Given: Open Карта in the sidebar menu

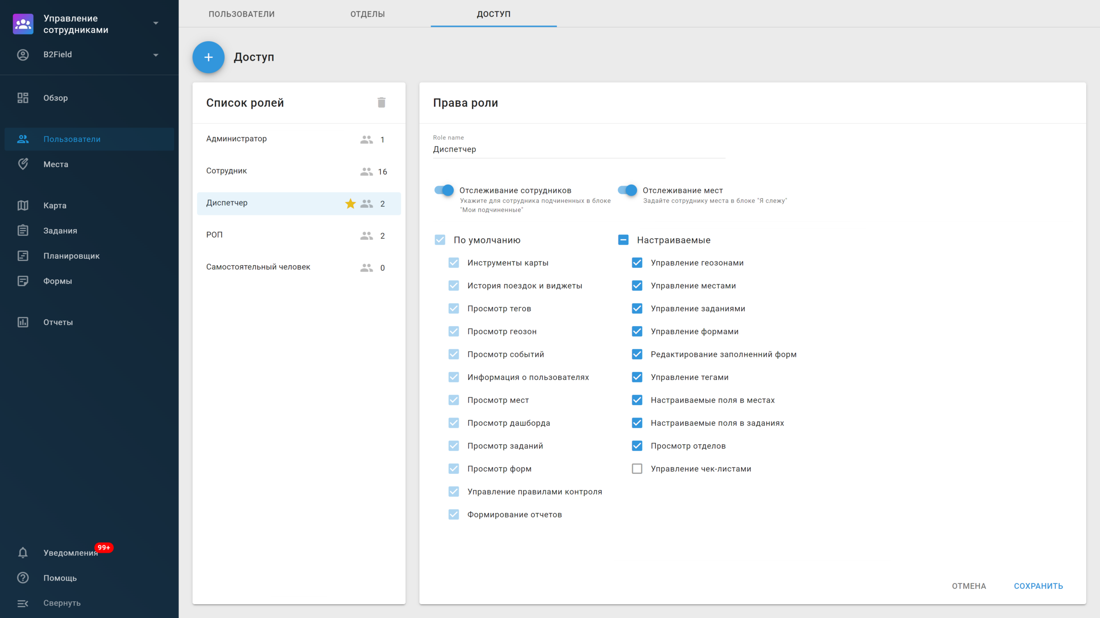Looking at the screenshot, I should (x=89, y=205).
